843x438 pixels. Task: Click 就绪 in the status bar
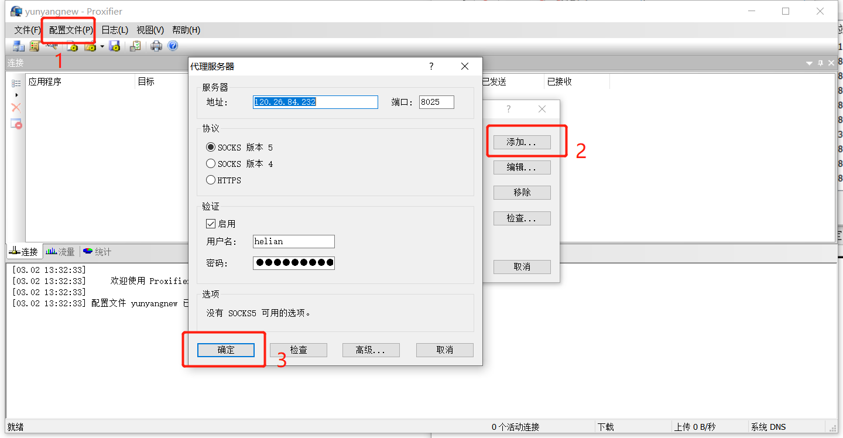[15, 427]
